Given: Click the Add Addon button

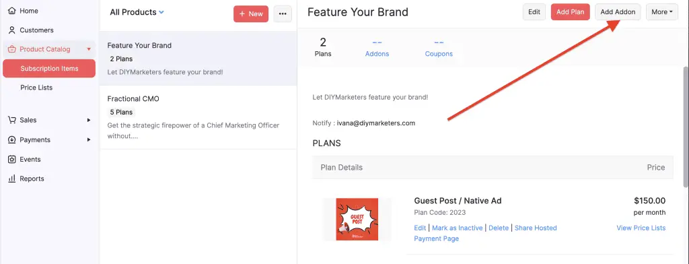Looking at the screenshot, I should (x=618, y=12).
